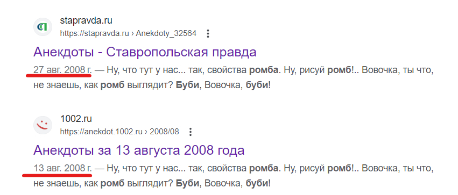Open 'Анекдоты за 13 августа 2008 года' result
The height and width of the screenshot is (195, 458).
[139, 150]
